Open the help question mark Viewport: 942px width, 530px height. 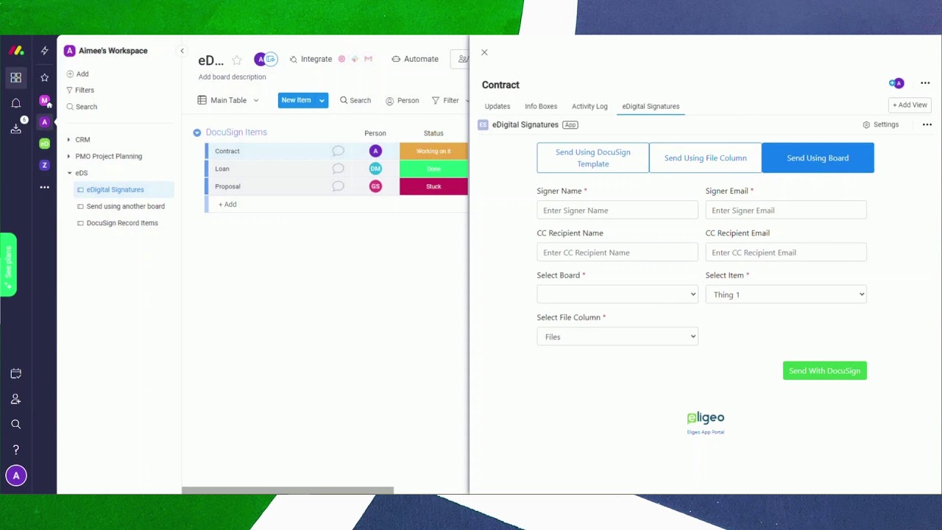16,450
